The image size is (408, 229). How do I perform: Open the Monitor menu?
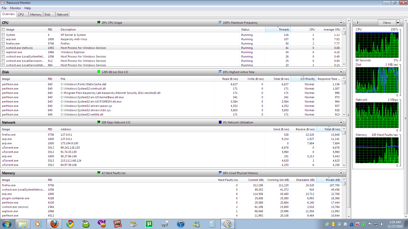click(15, 8)
